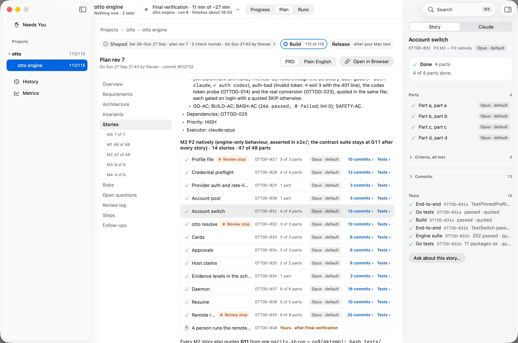Click the checkmark beside Part a, part a

coord(413,106)
